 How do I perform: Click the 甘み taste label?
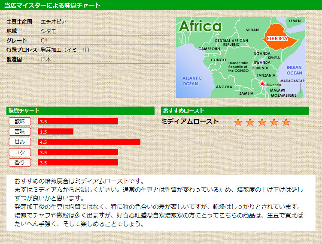(20, 142)
